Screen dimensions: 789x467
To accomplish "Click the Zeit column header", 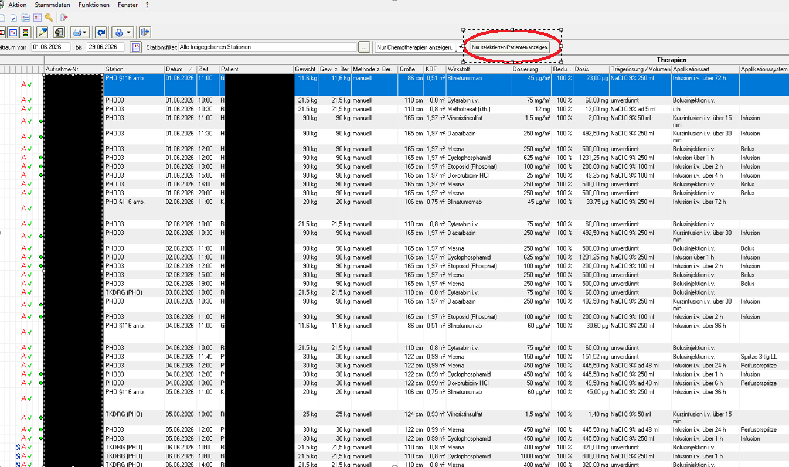I will pos(208,69).
